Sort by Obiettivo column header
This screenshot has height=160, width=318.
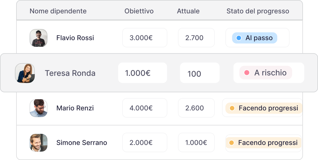[x=139, y=11]
